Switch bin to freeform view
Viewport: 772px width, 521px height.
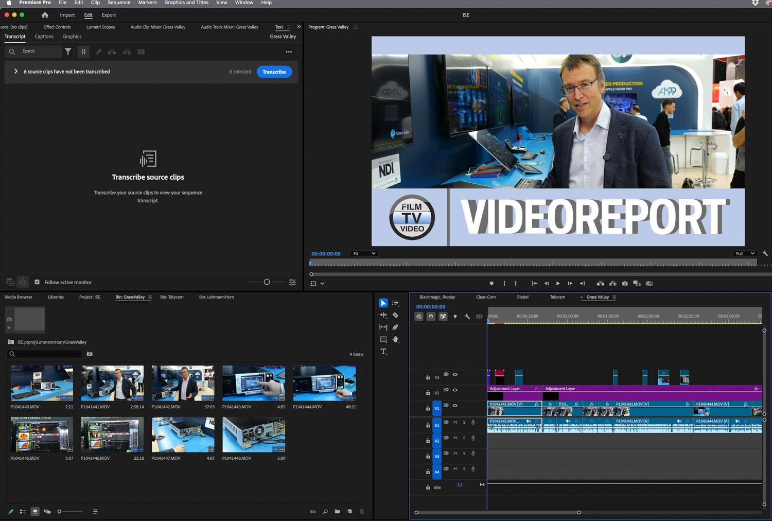coord(47,512)
